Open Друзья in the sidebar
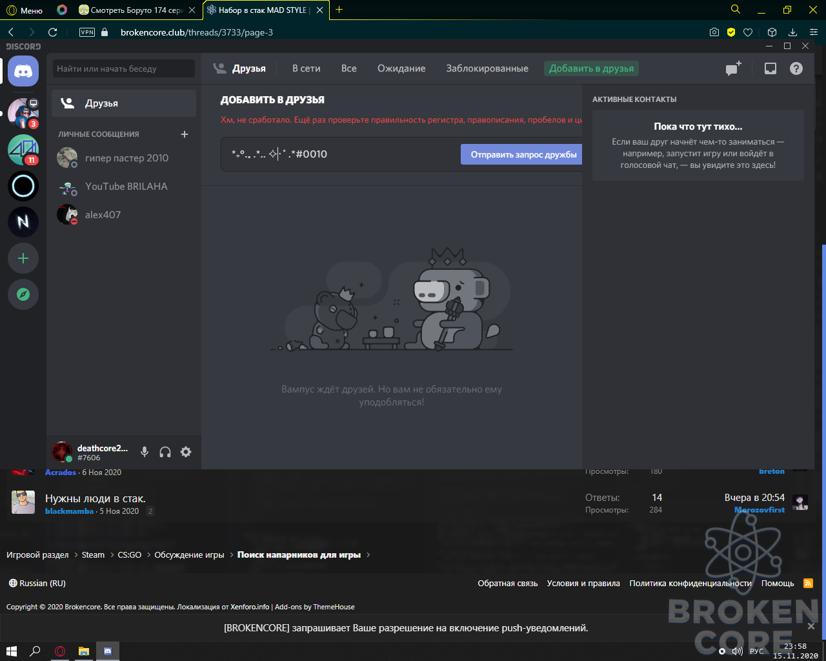This screenshot has height=661, width=826. pos(124,103)
